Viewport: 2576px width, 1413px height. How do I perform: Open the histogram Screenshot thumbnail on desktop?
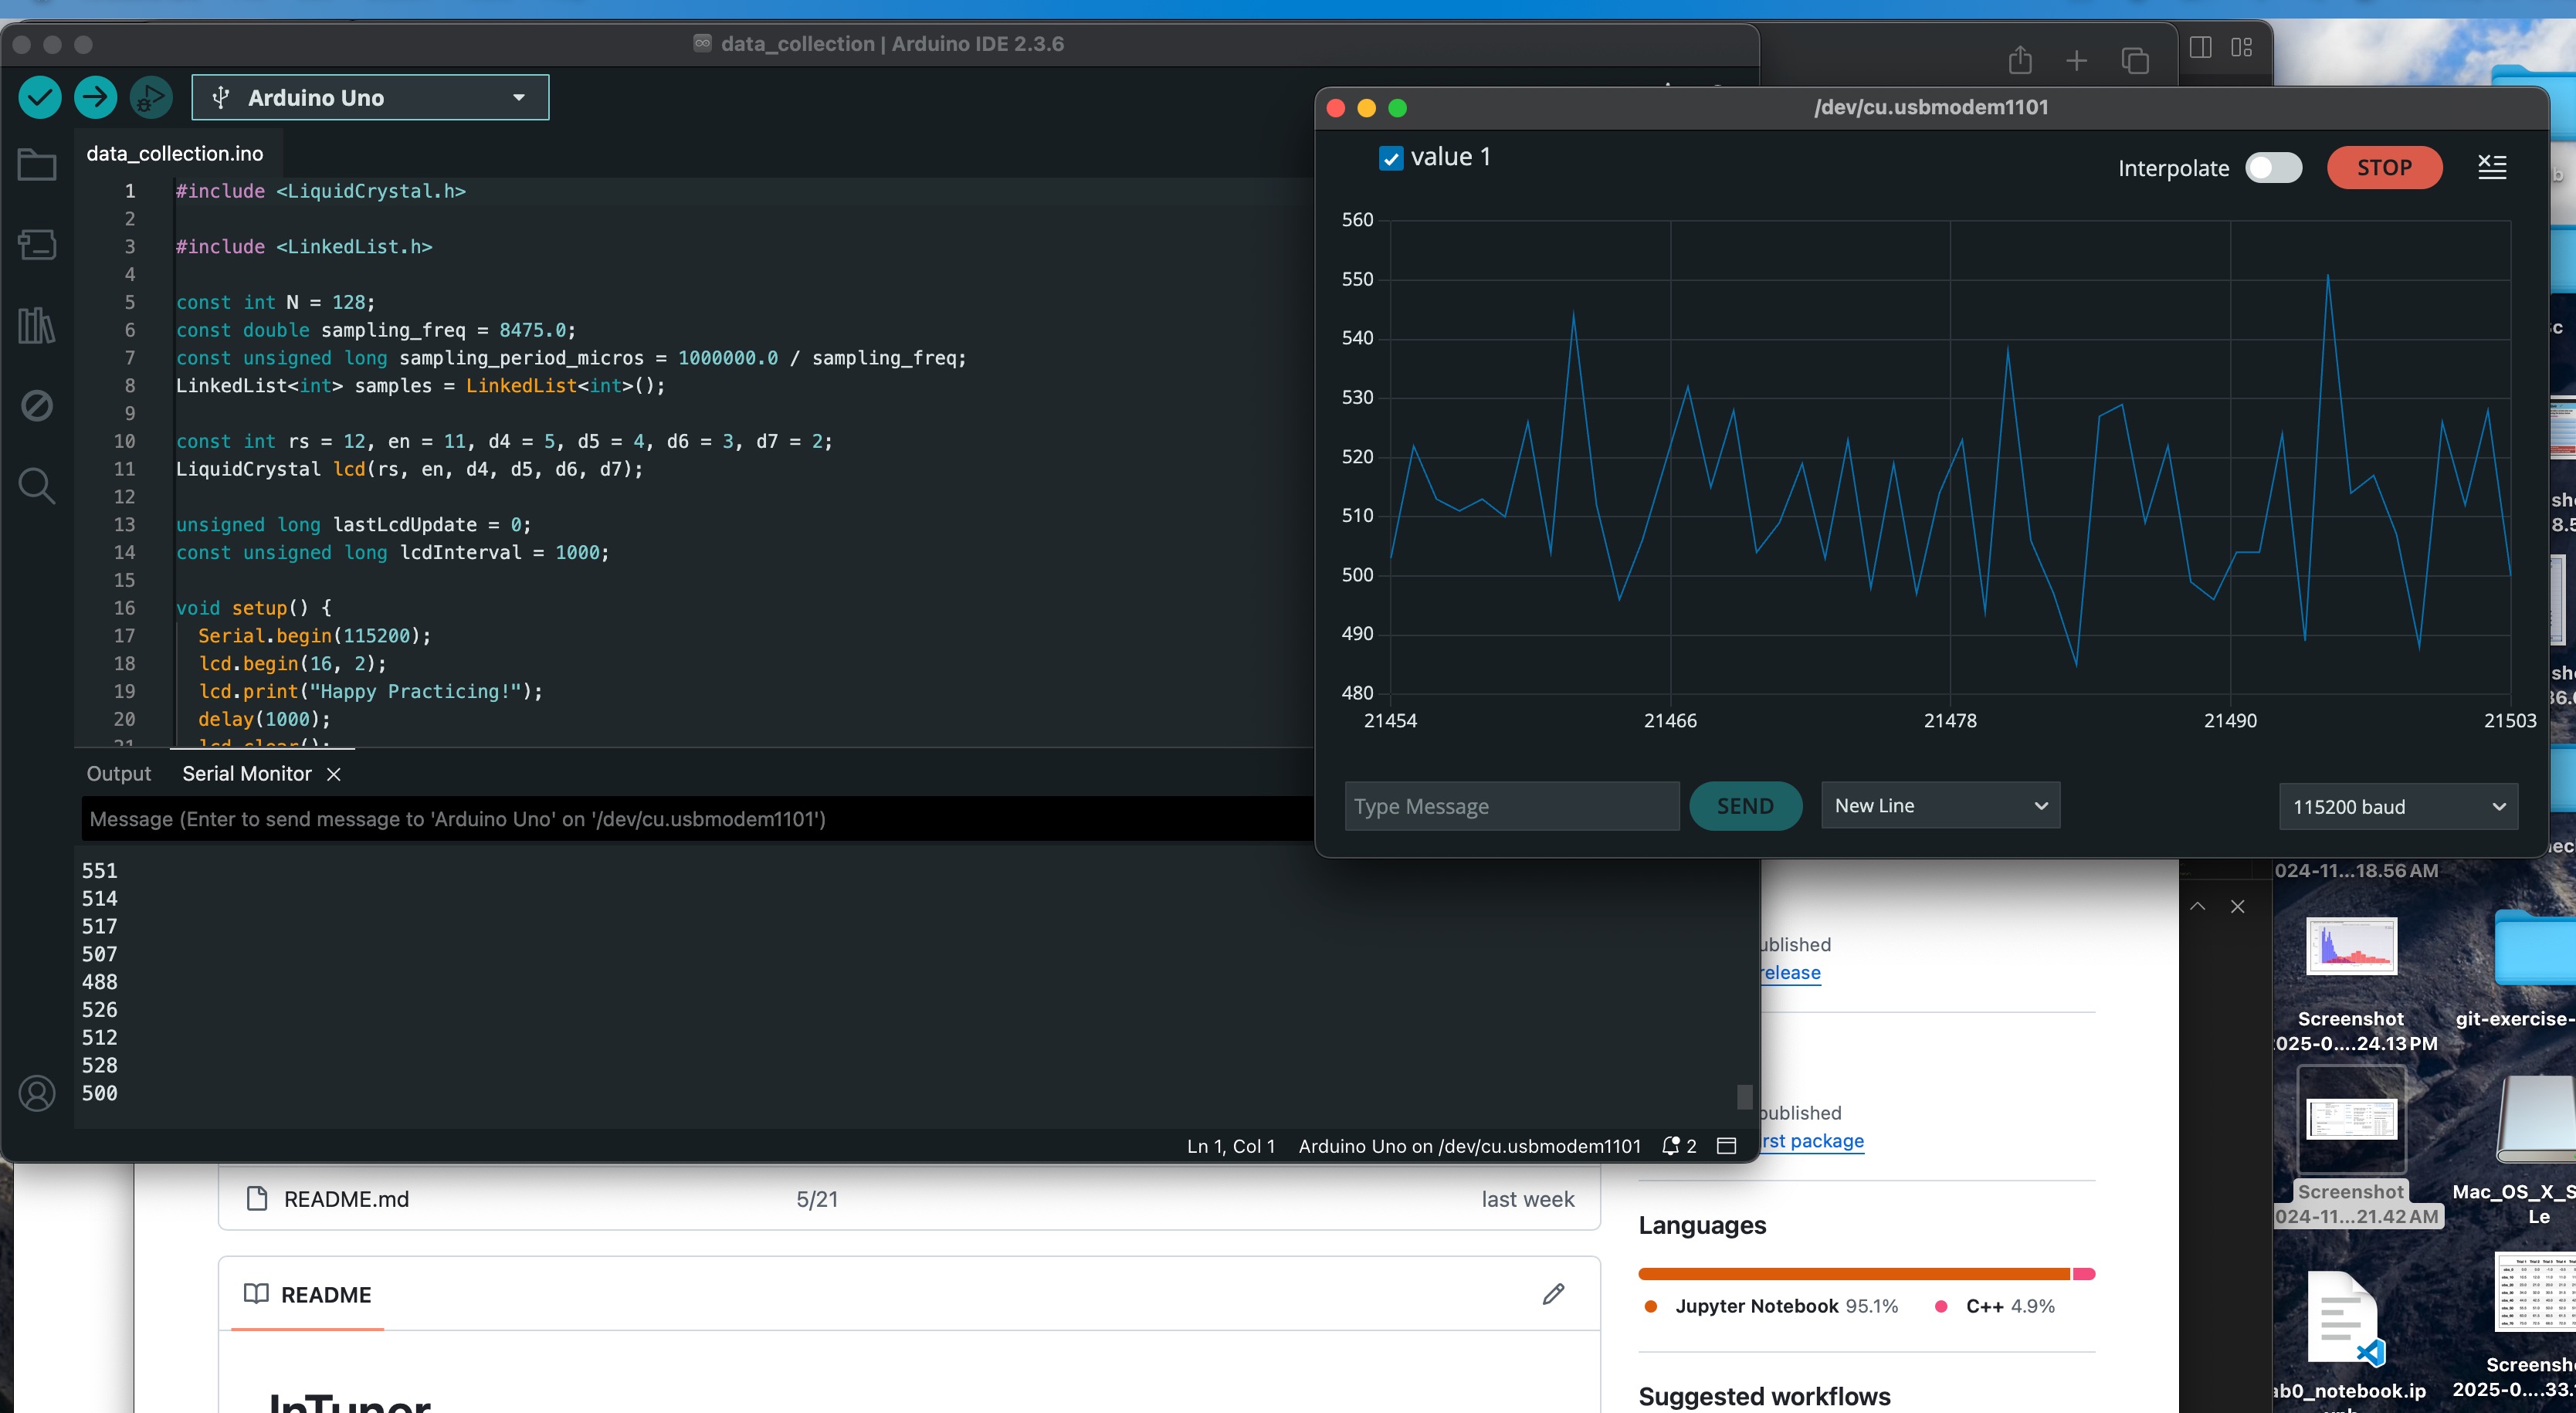2351,945
